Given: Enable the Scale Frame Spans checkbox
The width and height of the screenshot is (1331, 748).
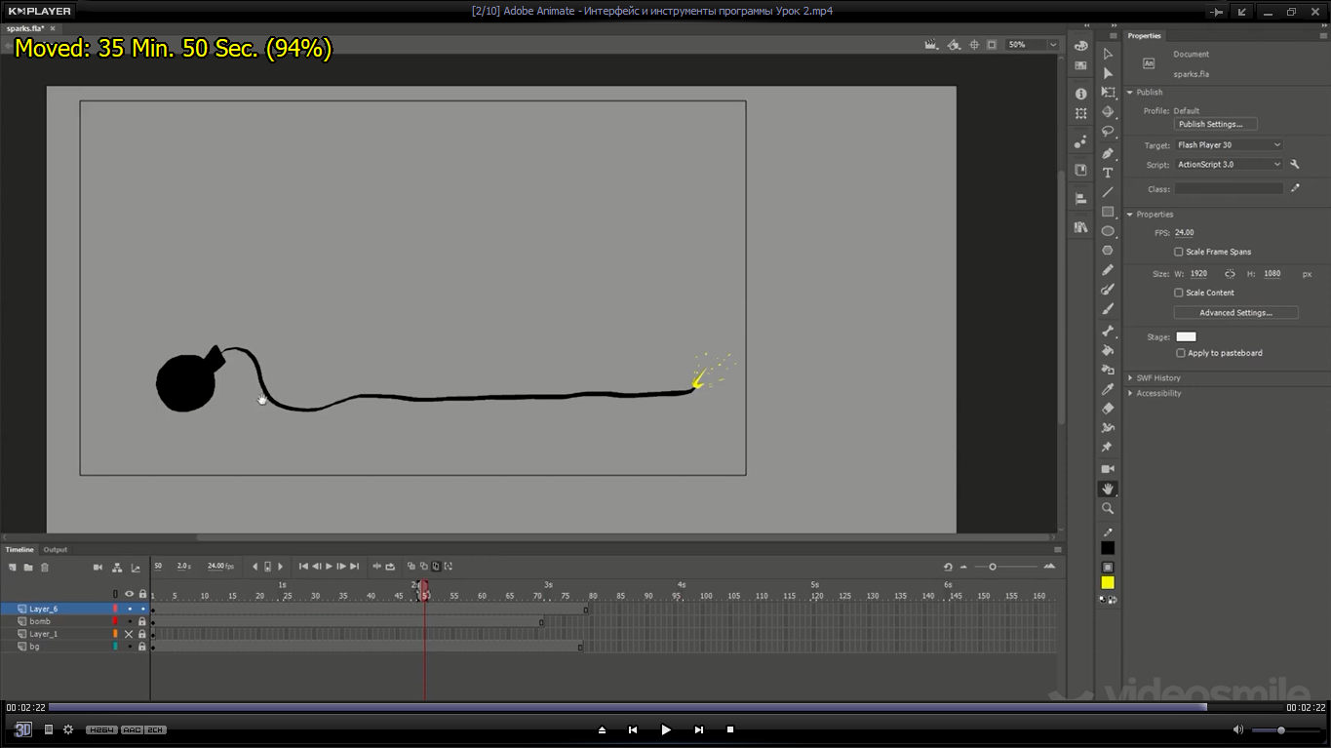Looking at the screenshot, I should click(1179, 252).
